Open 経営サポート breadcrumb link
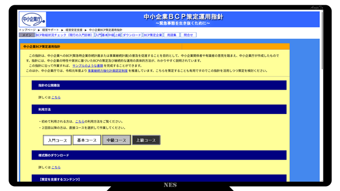This screenshot has height=191, width=340. 50,30
